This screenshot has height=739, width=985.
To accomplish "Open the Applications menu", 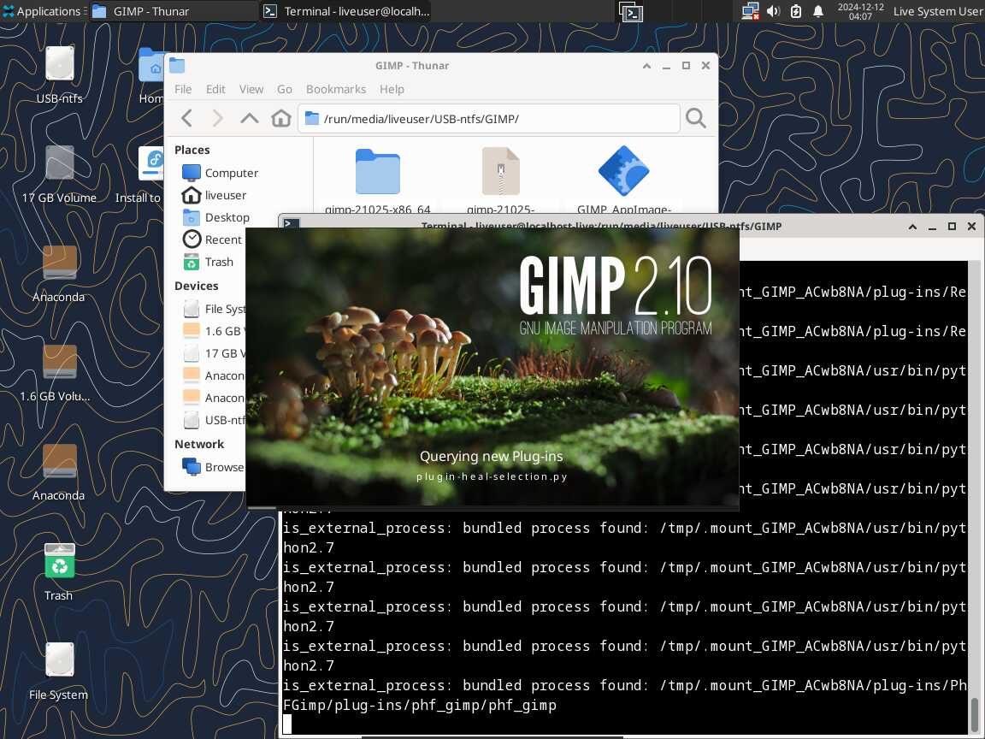I will pos(43,11).
